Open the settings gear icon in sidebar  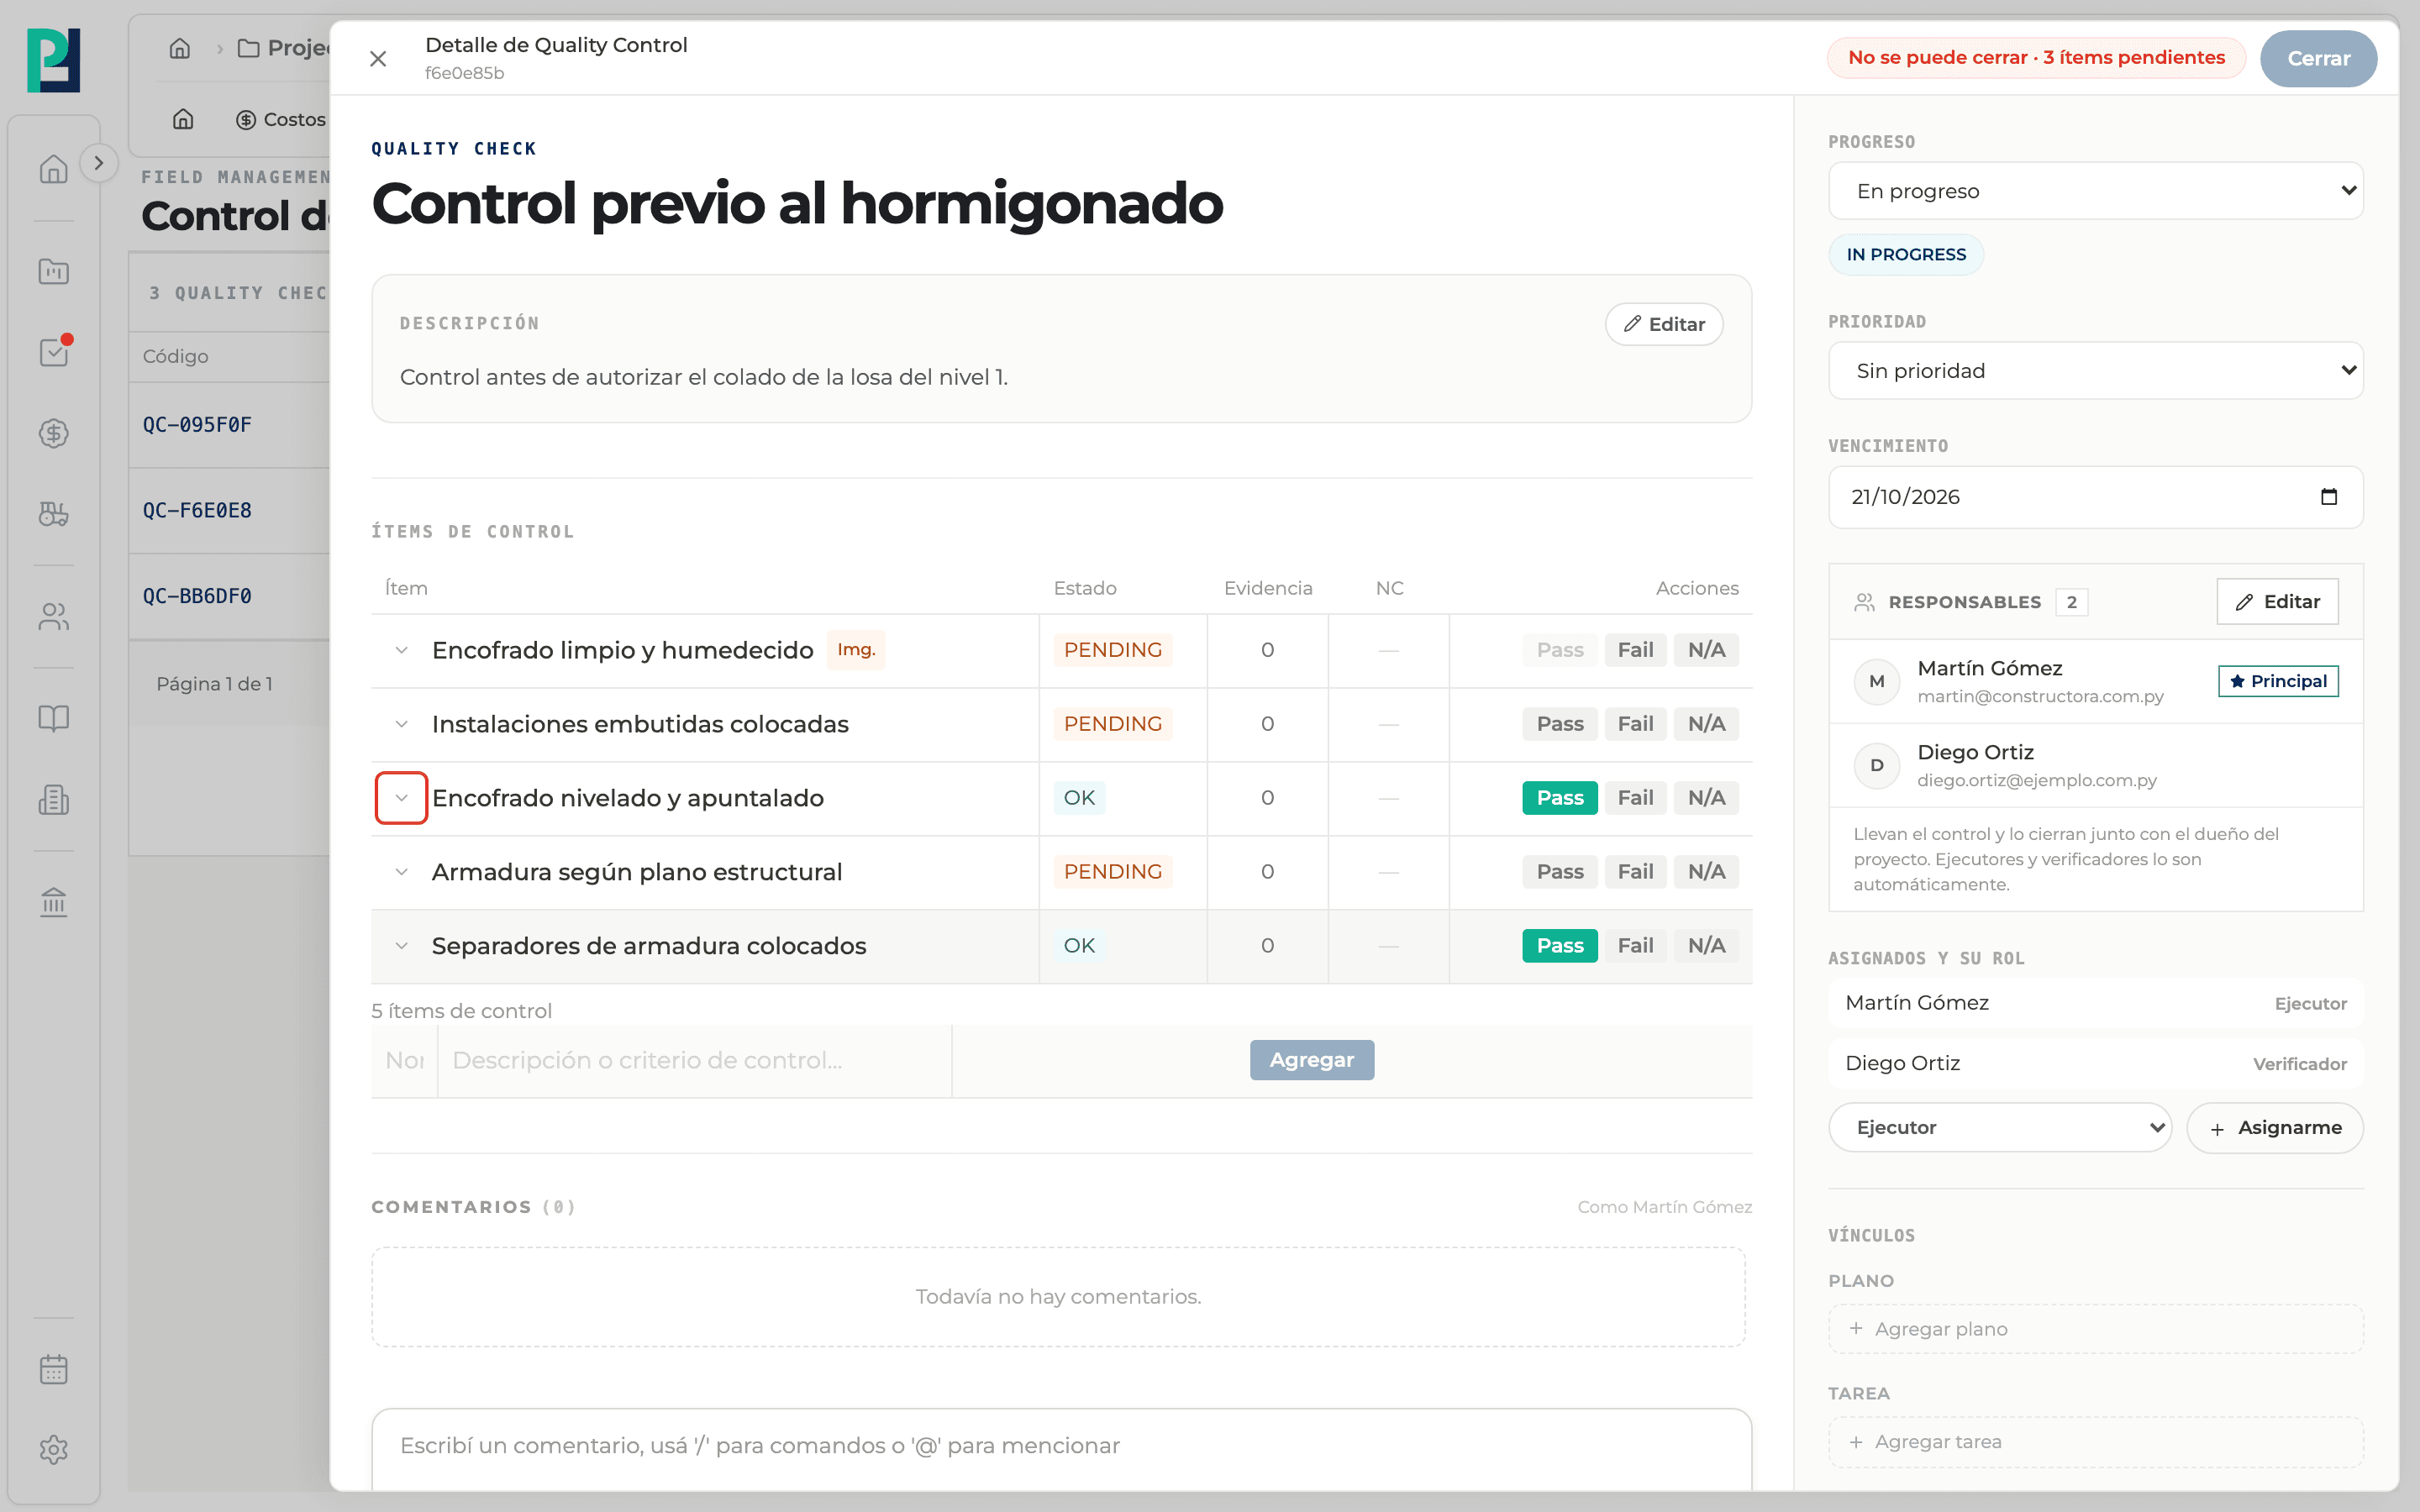[53, 1450]
